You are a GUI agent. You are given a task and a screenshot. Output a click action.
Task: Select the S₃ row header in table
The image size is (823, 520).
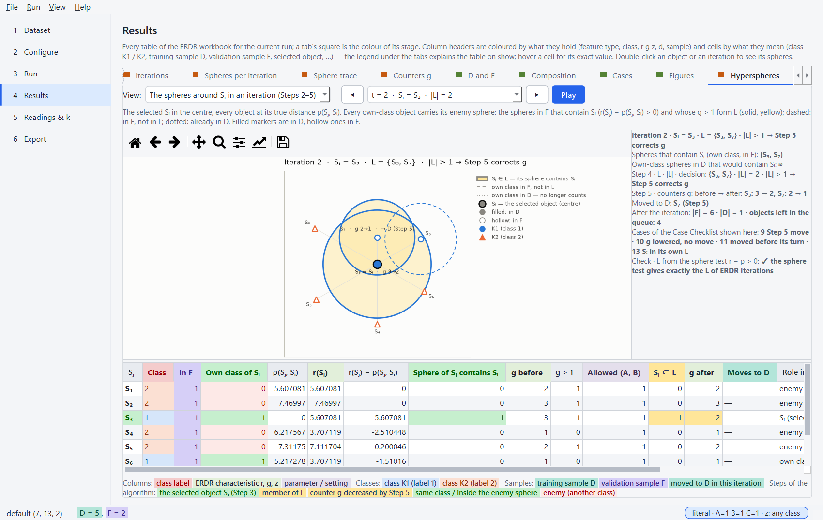tap(133, 417)
